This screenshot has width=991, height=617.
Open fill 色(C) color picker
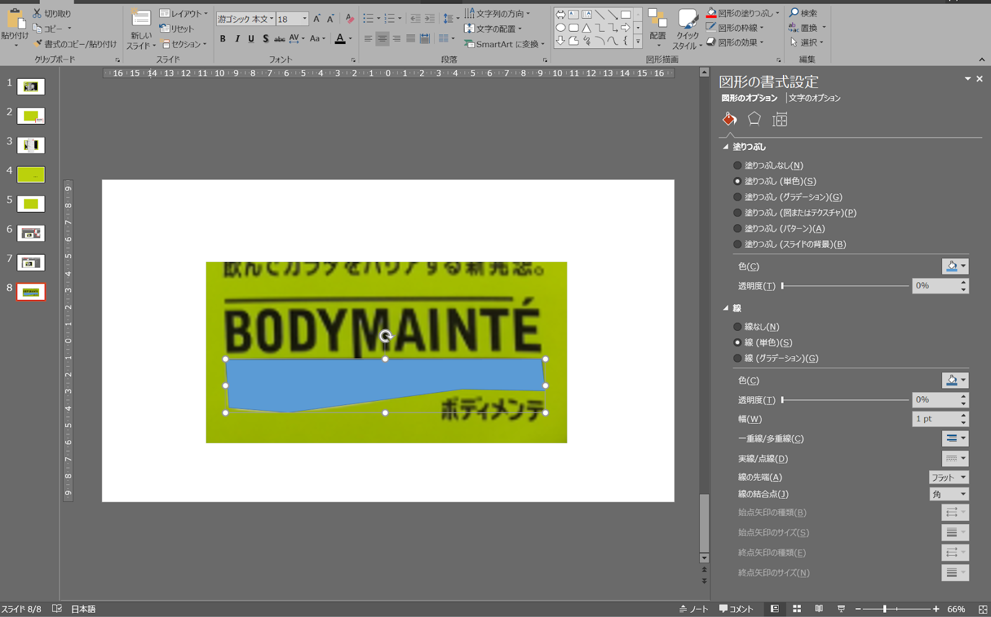point(955,266)
